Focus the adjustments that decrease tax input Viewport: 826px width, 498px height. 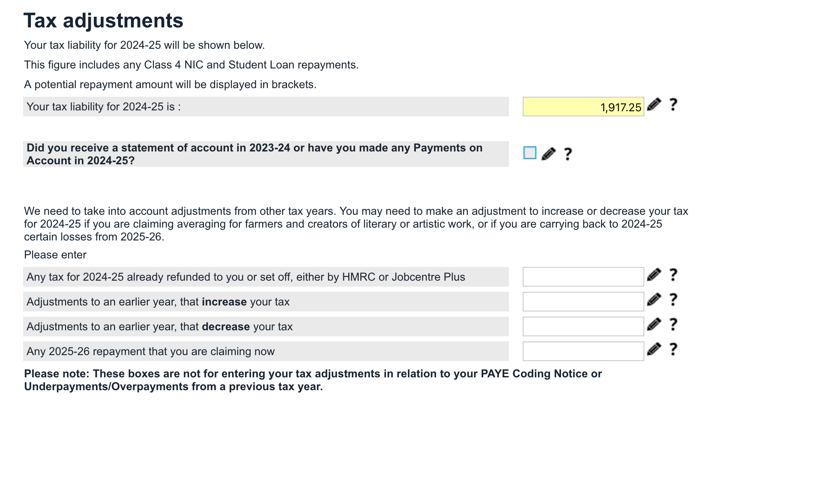[583, 326]
